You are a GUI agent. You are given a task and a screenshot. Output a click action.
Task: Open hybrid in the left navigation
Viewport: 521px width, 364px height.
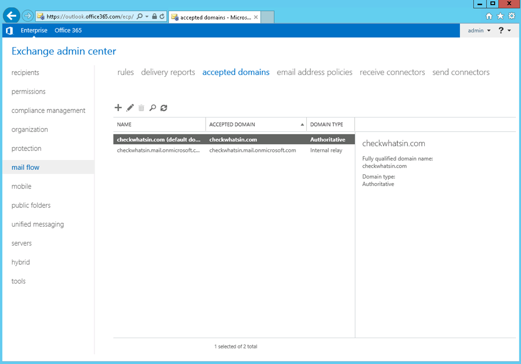coord(20,262)
